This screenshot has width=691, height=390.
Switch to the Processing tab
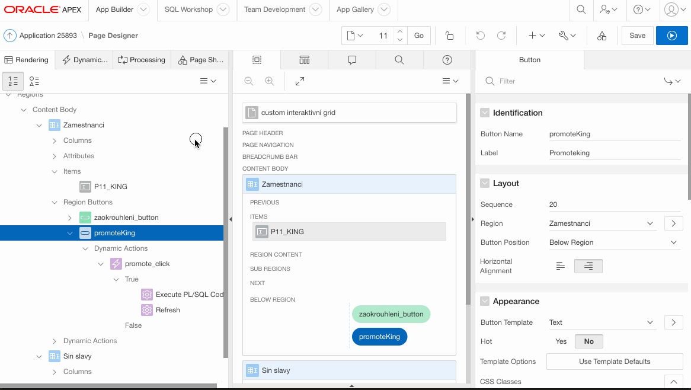click(142, 60)
